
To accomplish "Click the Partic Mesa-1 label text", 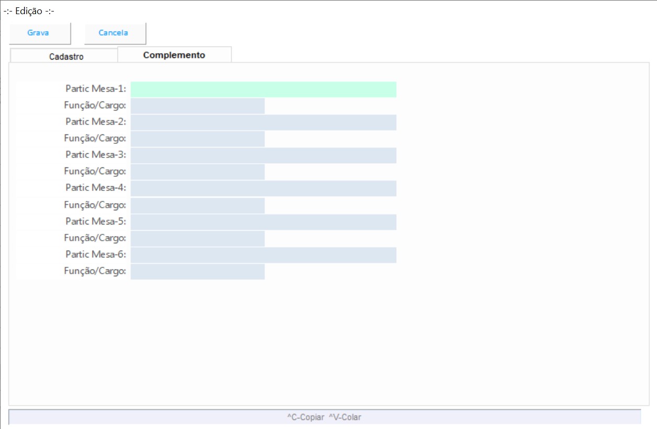I will pyautogui.click(x=96, y=89).
